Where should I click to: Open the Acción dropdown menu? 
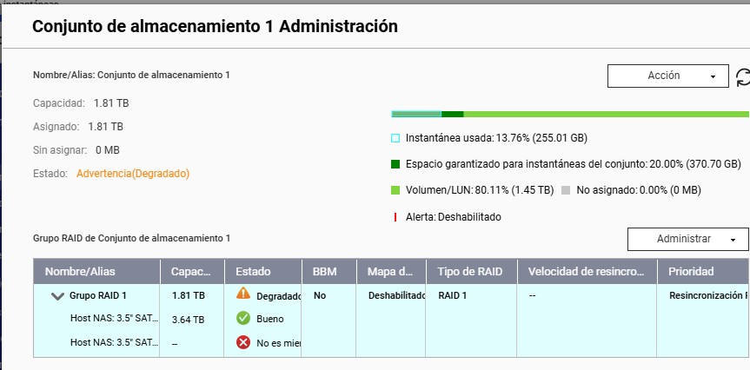pos(666,76)
